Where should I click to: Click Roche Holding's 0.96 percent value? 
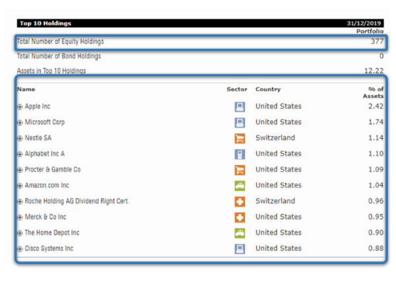coord(376,201)
